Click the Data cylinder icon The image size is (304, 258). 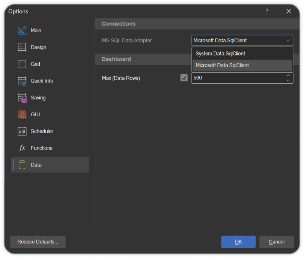22,165
